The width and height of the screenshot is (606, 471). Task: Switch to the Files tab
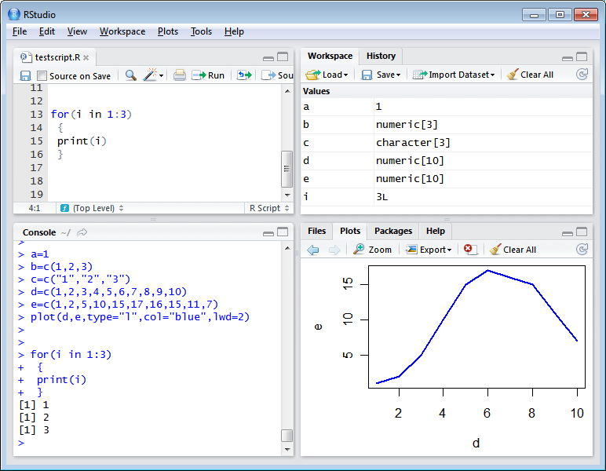(x=317, y=231)
